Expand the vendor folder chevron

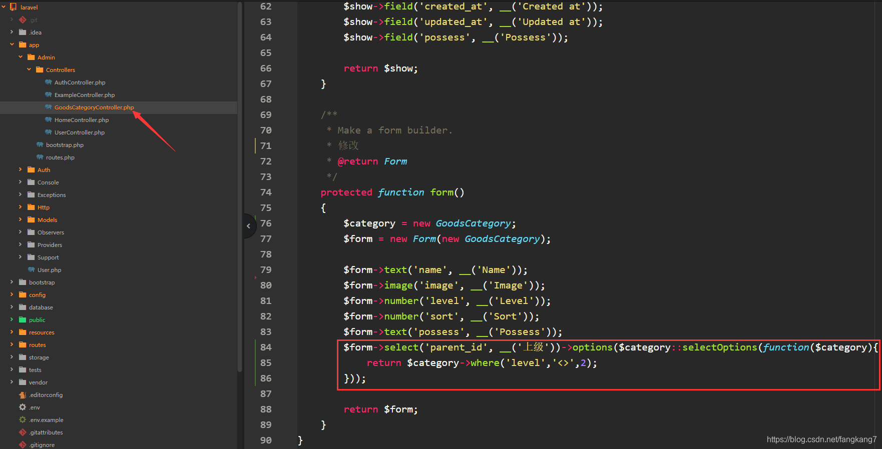click(x=12, y=382)
